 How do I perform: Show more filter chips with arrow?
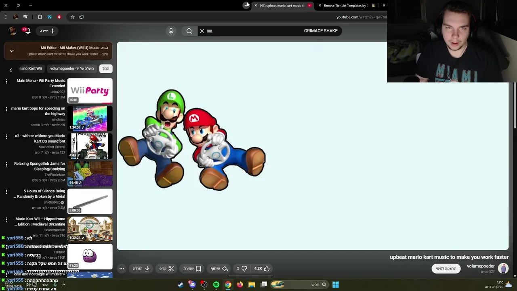tap(11, 70)
